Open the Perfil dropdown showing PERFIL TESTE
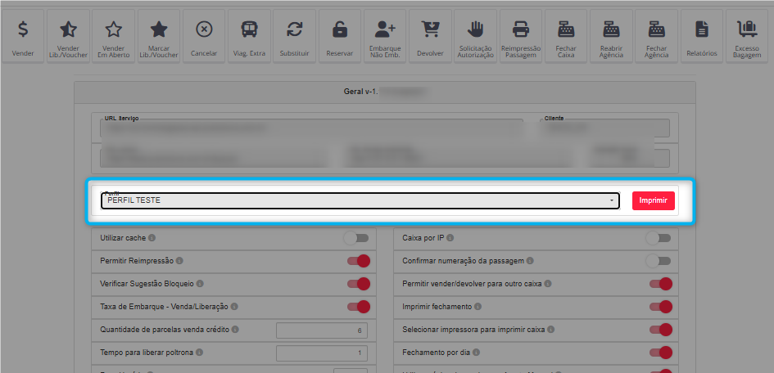Screen dimensions: 774x373 (360, 200)
